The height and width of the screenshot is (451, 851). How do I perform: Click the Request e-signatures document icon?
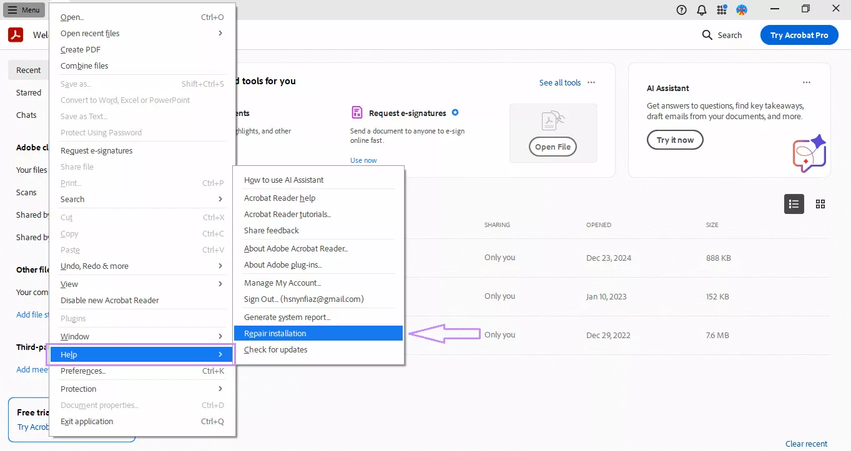[x=357, y=112]
